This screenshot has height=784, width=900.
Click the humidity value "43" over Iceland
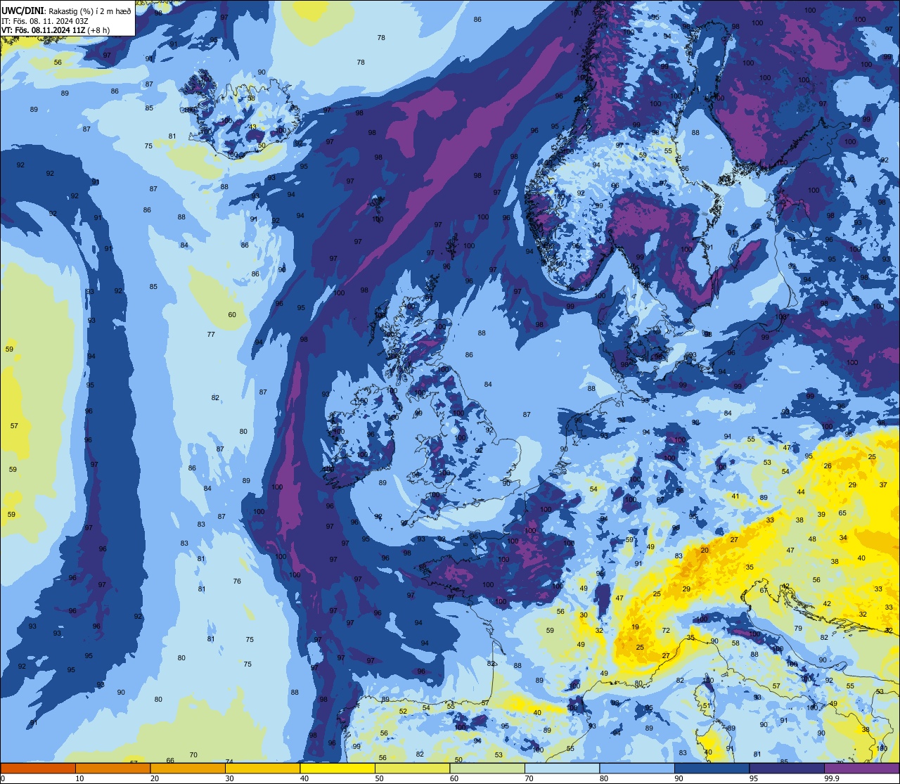(x=253, y=127)
